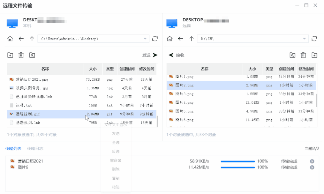Choose 删除 in context menu
This screenshot has width=324, height=194.
tap(116, 169)
